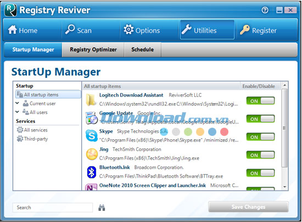Viewport: 302px width, 222px height.
Task: Select the Startup Manager sub-tab
Action: [33, 49]
